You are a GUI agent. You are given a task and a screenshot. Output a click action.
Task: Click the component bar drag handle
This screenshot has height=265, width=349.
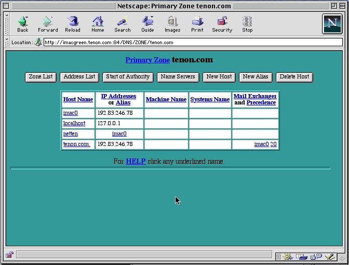[278, 257]
